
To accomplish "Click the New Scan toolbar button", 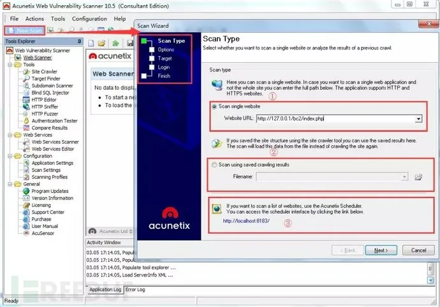I will click(x=25, y=31).
